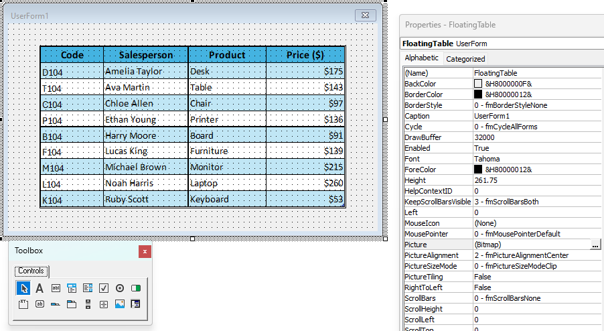
Task: Click the Picture property ellipsis button
Action: coord(595,245)
